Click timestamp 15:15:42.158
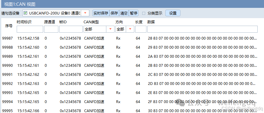The width and height of the screenshot is (264, 113). (x=28, y=38)
